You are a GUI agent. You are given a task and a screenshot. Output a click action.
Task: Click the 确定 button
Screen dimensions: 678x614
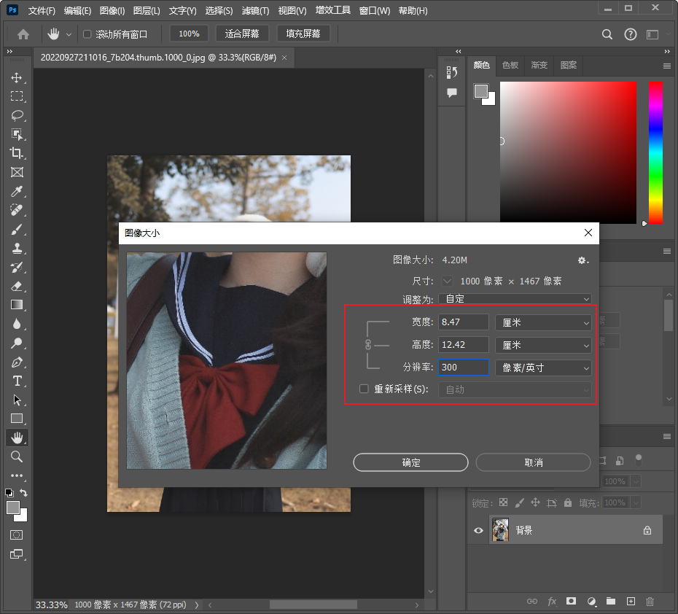(x=410, y=462)
